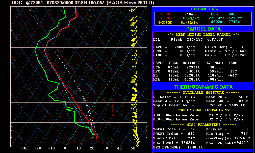Click the Top of Moist Lyr line
255x153 pixels.
point(199,105)
